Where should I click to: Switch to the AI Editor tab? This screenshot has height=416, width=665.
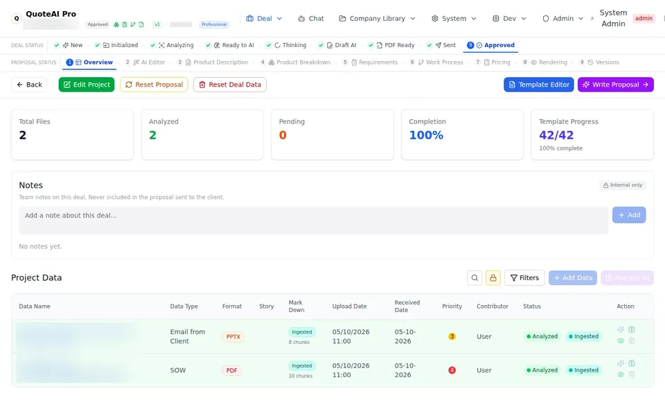click(x=145, y=62)
